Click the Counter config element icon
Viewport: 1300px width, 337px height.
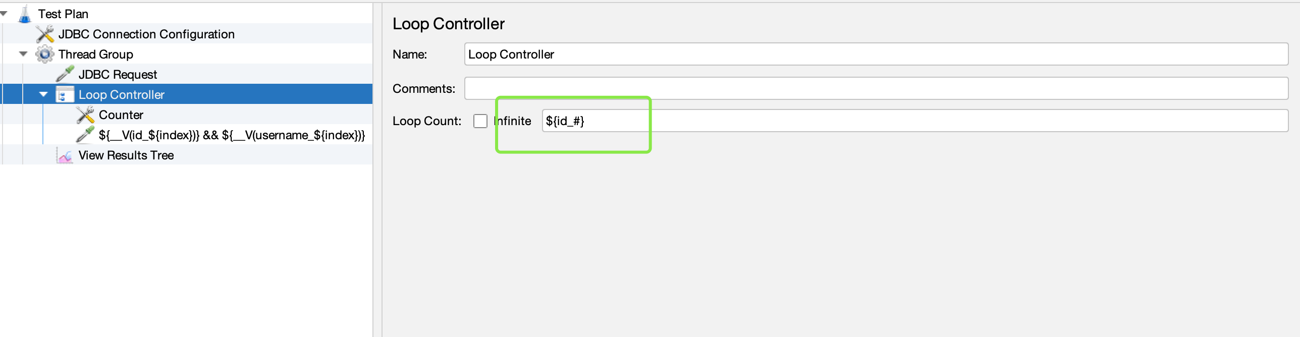(85, 115)
